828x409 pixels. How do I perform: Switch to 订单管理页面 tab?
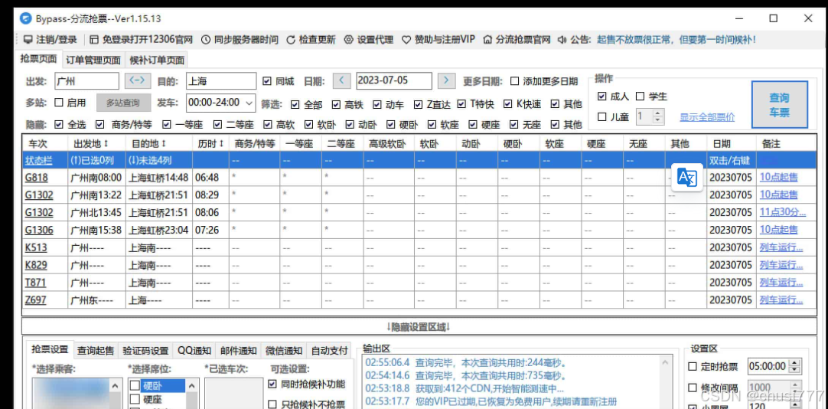93,61
